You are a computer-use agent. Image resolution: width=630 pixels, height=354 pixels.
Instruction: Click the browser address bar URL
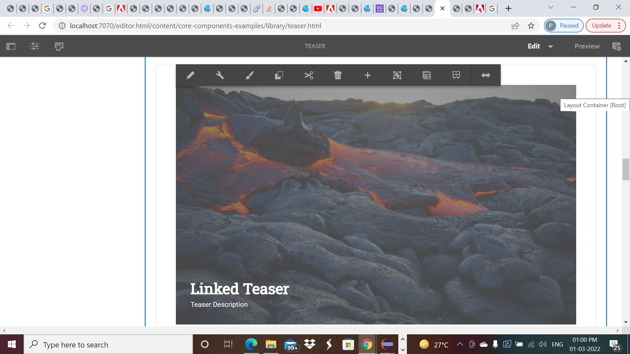tap(196, 26)
